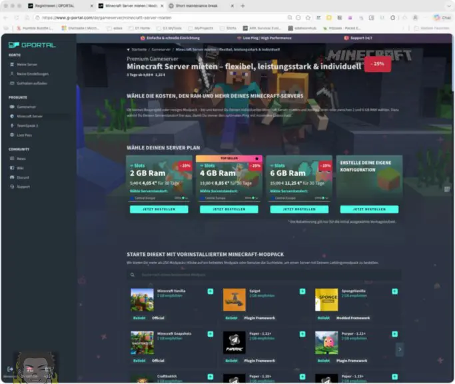Add the Spigot modpack with plus icon
The height and width of the screenshot is (384, 455).
tap(302, 291)
